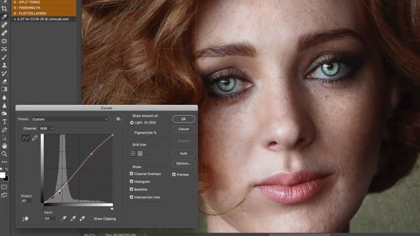Open the Curves Options... button
Image resolution: width=420 pixels, height=236 pixels.
(184, 163)
